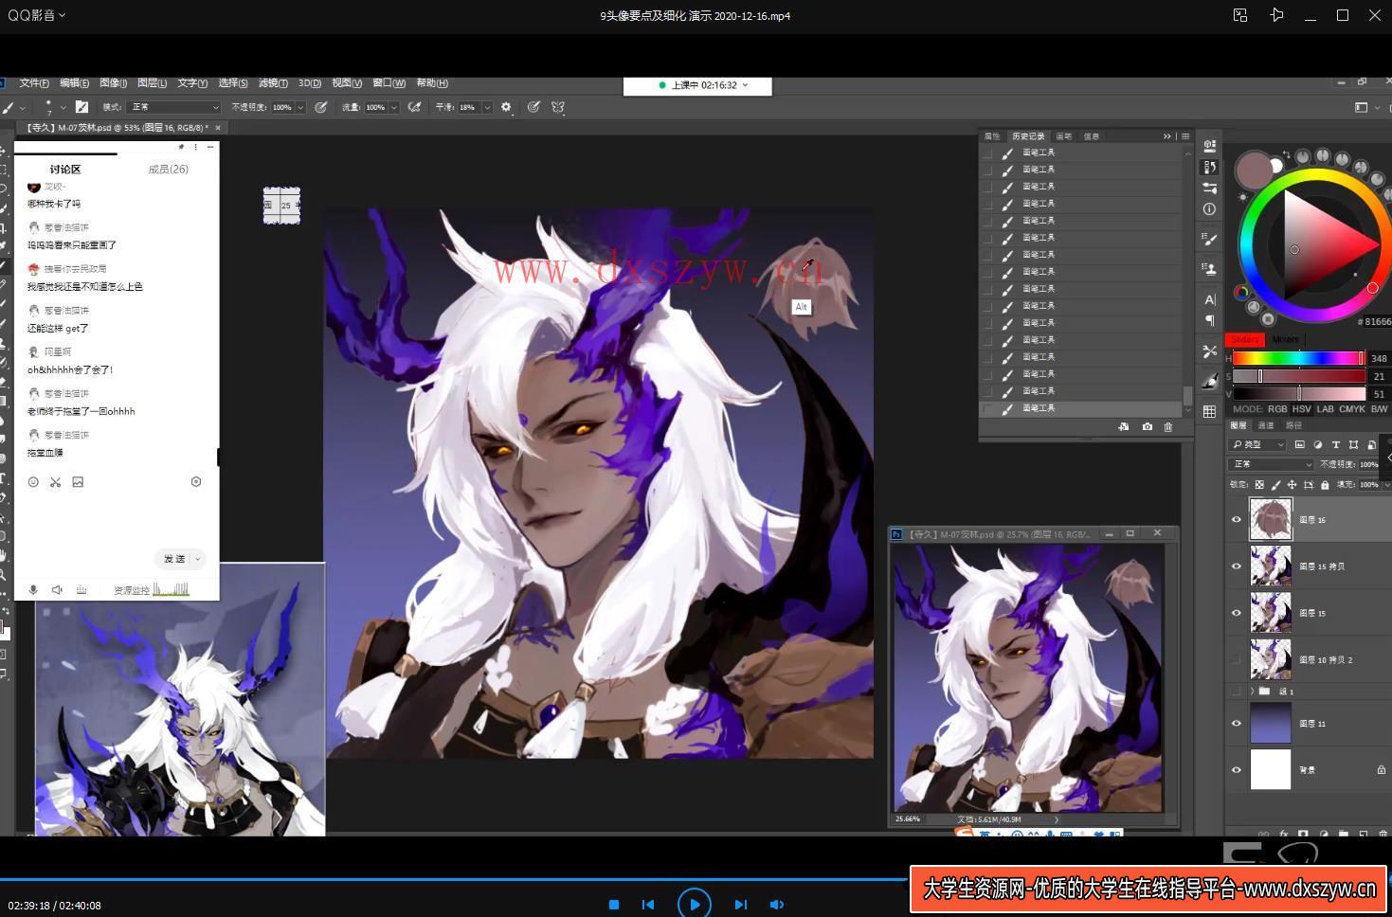Hide layer 图层 16
The width and height of the screenshot is (1392, 917).
[x=1236, y=519]
